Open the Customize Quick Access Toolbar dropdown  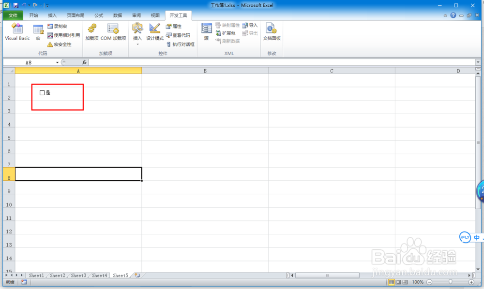coord(46,5)
